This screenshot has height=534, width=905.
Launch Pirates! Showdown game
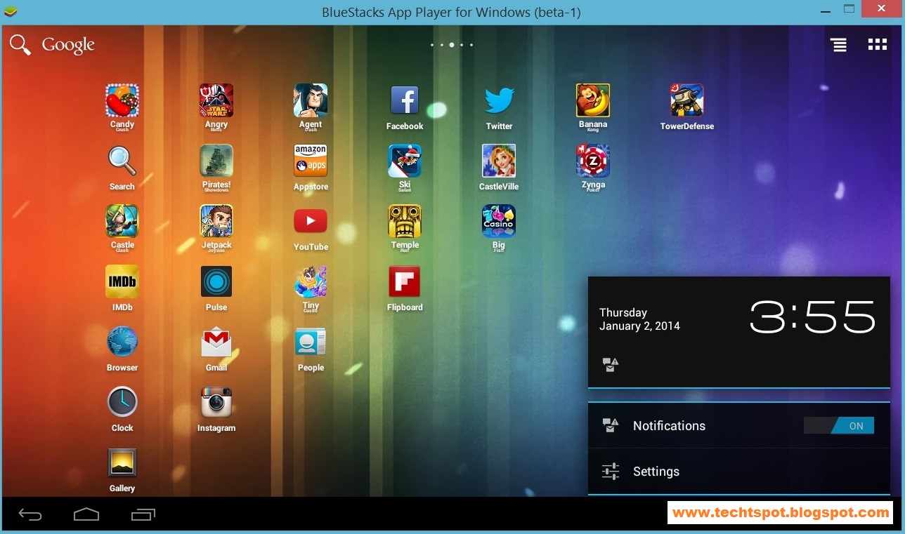(216, 161)
